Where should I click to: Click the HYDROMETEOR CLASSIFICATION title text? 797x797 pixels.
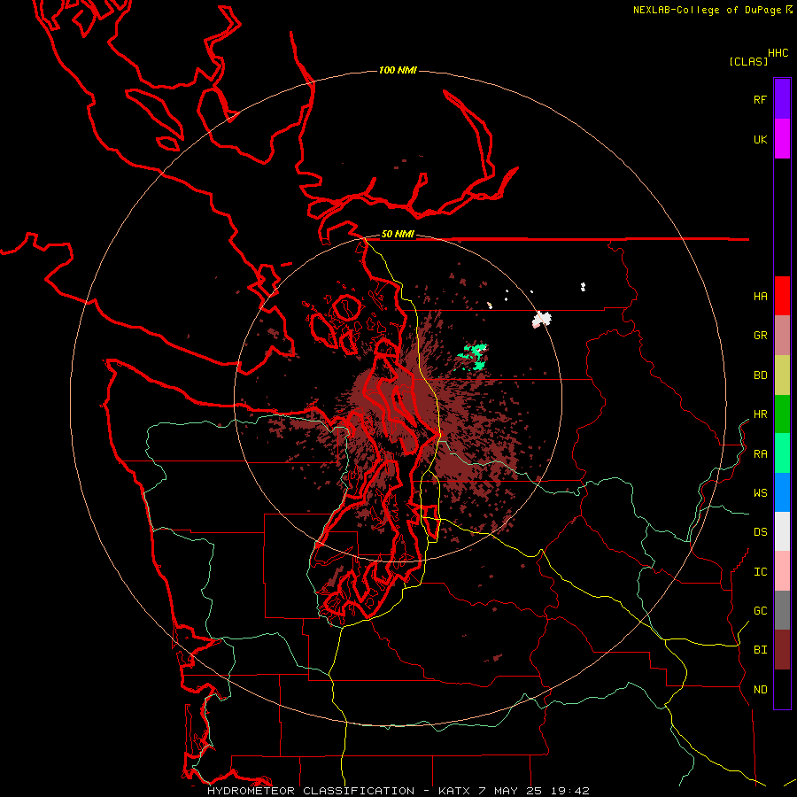pyautogui.click(x=311, y=791)
